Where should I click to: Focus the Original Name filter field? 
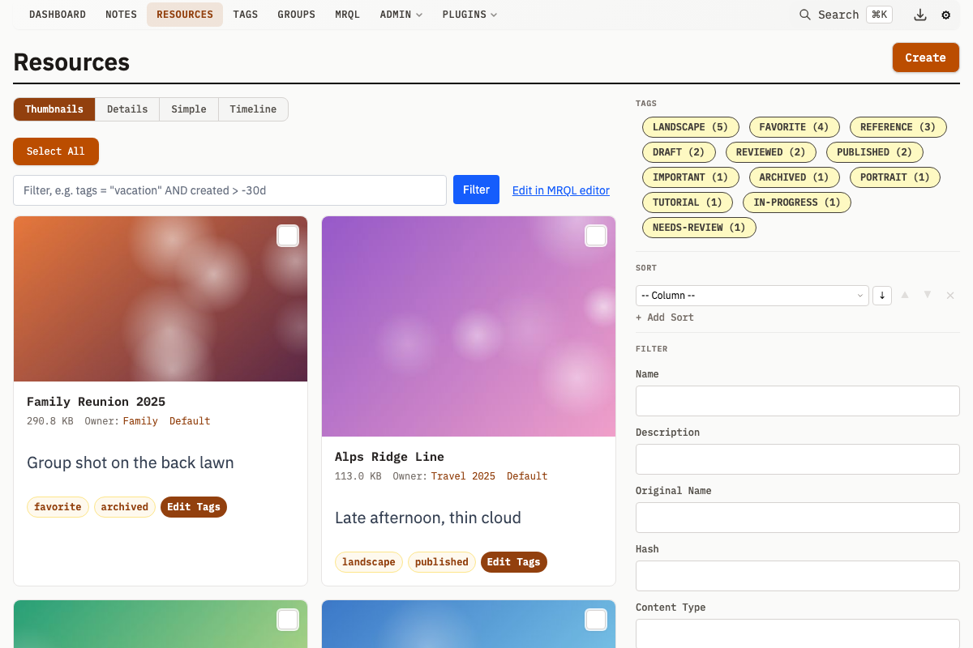[798, 518]
